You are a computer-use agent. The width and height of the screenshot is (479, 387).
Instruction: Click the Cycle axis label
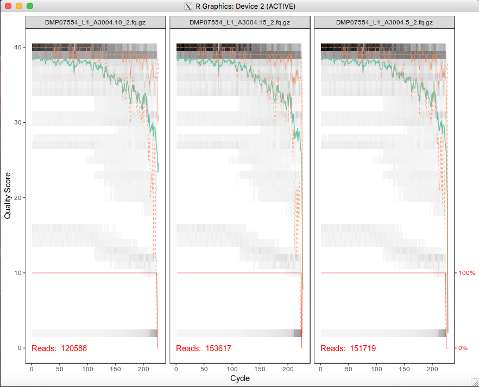(x=239, y=378)
